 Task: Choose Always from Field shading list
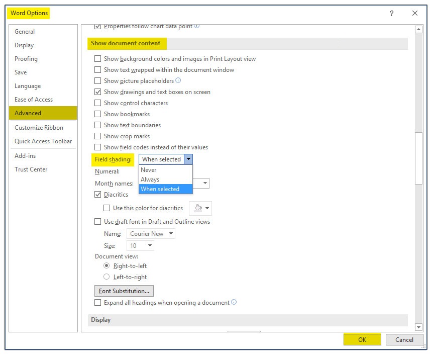point(150,180)
